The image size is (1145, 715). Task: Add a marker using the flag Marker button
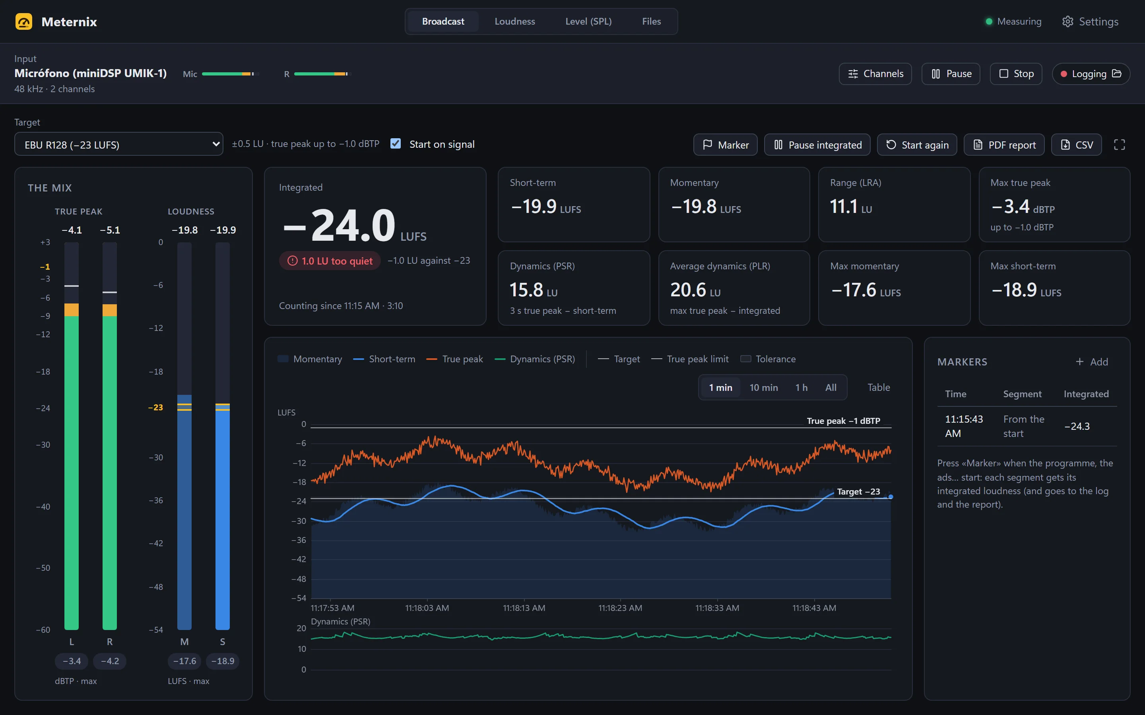(725, 145)
